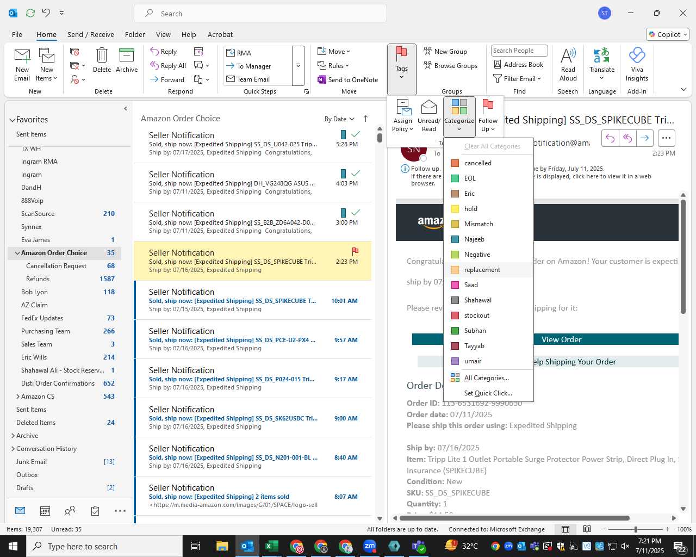Open the Follow Up dropdown
The image size is (696, 557).
pos(488,116)
